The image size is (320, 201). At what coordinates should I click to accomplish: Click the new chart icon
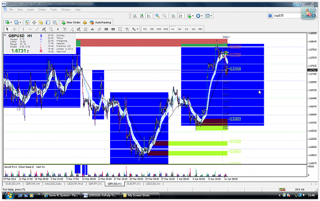[7, 22]
